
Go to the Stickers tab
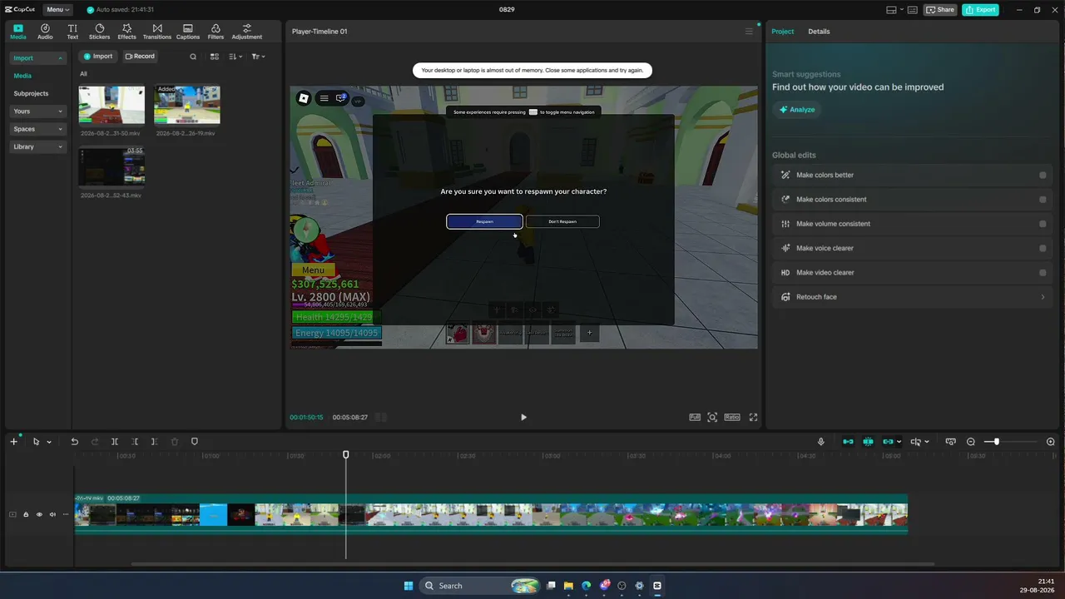[99, 32]
